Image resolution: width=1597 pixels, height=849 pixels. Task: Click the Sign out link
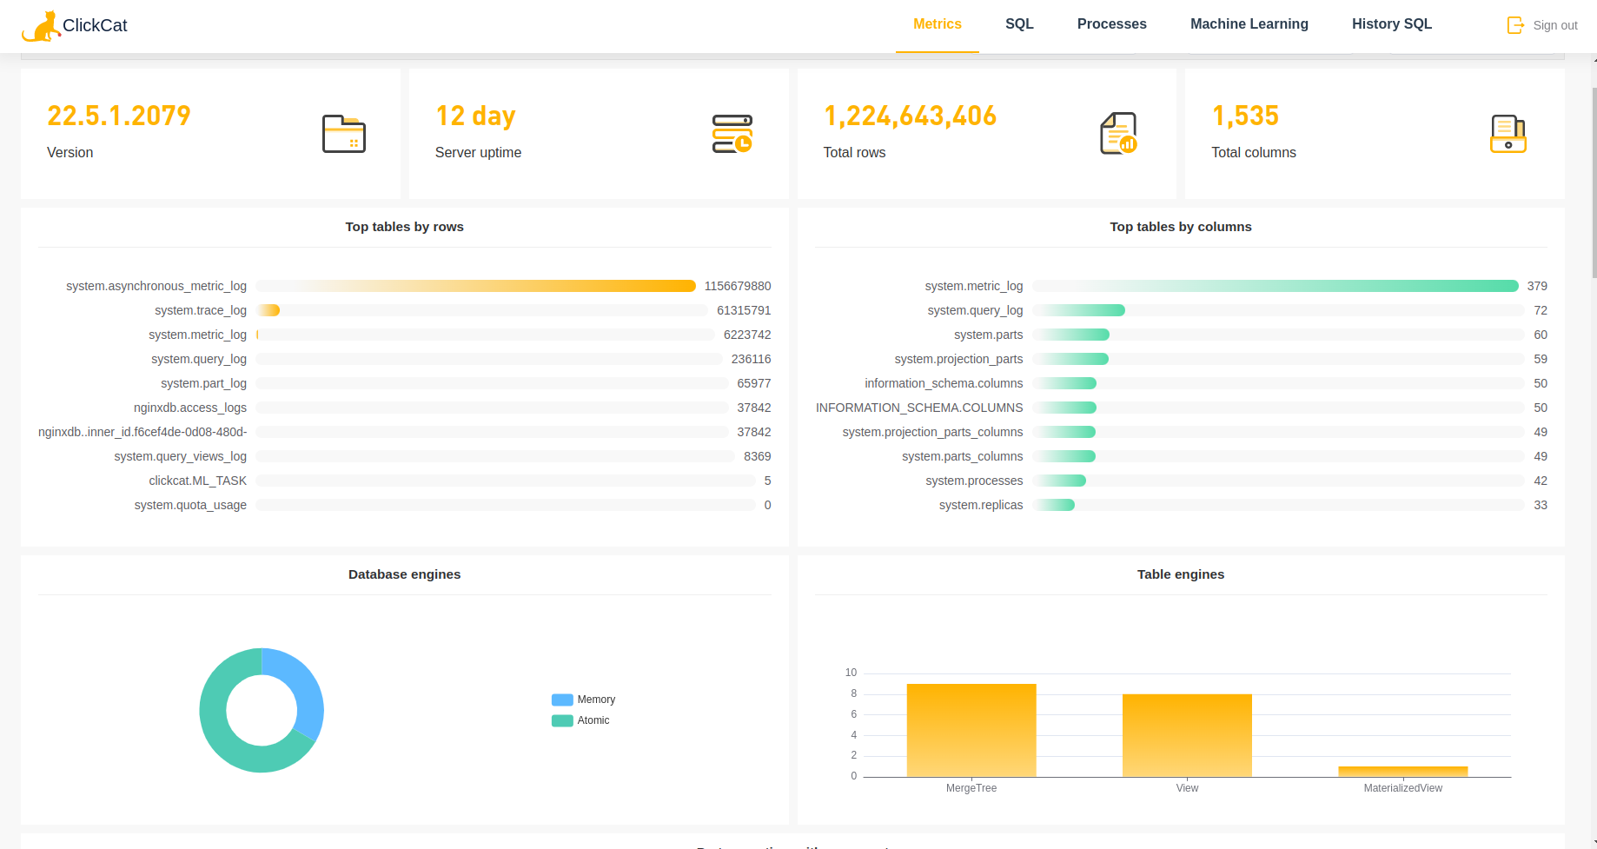(x=1555, y=25)
